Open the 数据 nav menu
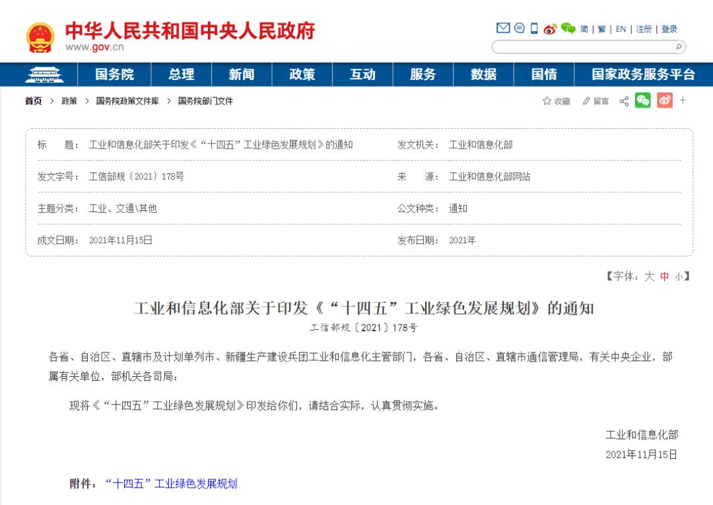This screenshot has width=713, height=505. [483, 74]
